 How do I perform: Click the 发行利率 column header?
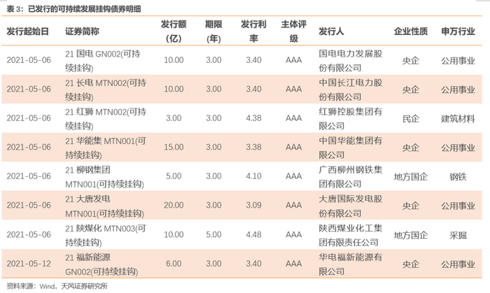[x=253, y=31]
